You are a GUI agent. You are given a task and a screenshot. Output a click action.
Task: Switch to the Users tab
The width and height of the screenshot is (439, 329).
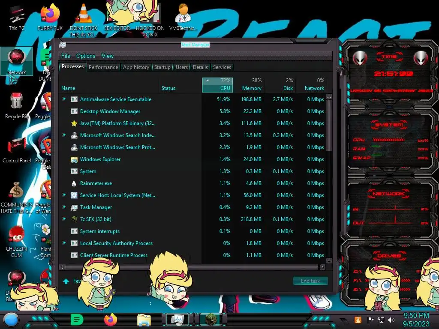tap(182, 67)
